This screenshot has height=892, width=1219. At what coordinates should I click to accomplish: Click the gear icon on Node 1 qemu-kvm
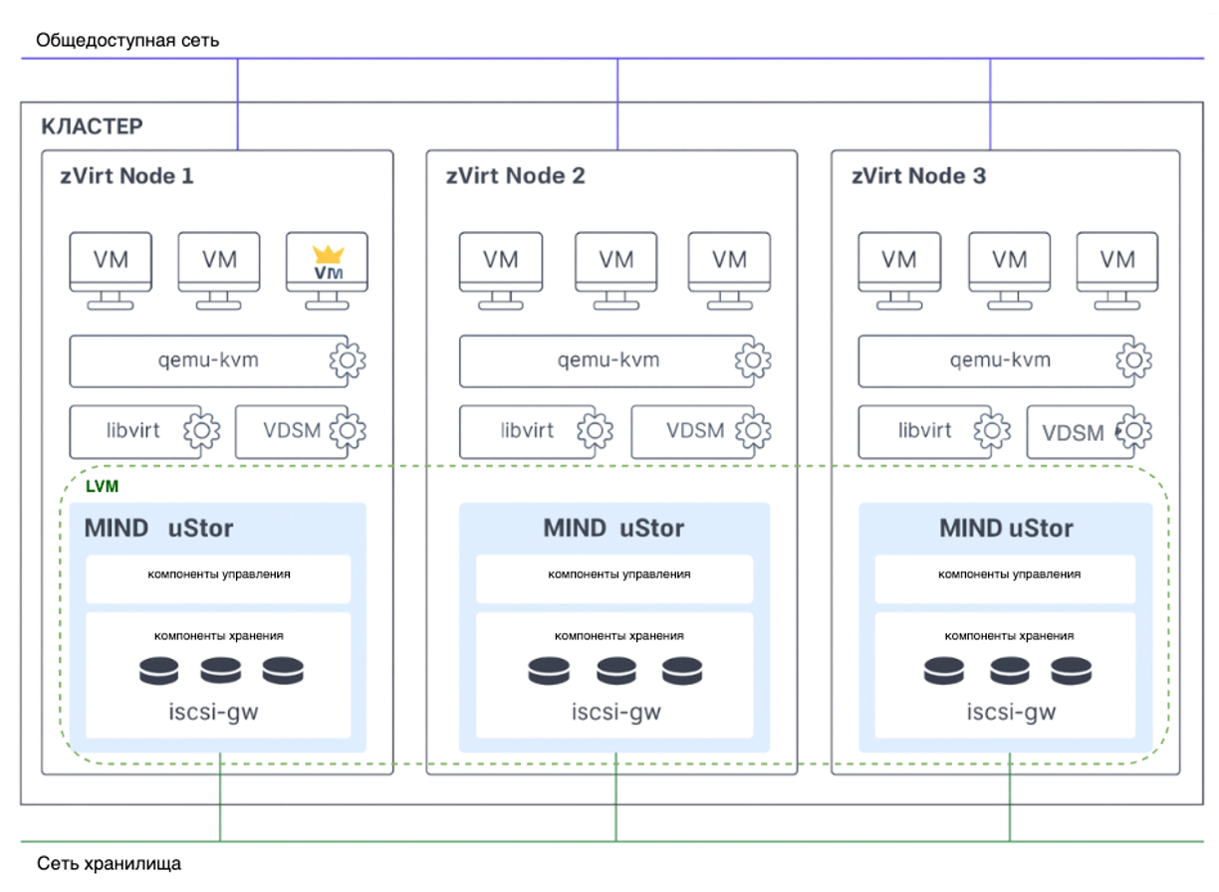pos(348,360)
